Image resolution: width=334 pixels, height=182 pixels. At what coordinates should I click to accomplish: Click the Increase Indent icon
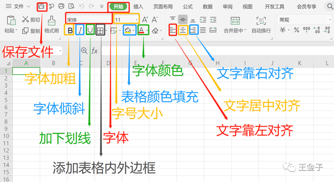(x=213, y=20)
